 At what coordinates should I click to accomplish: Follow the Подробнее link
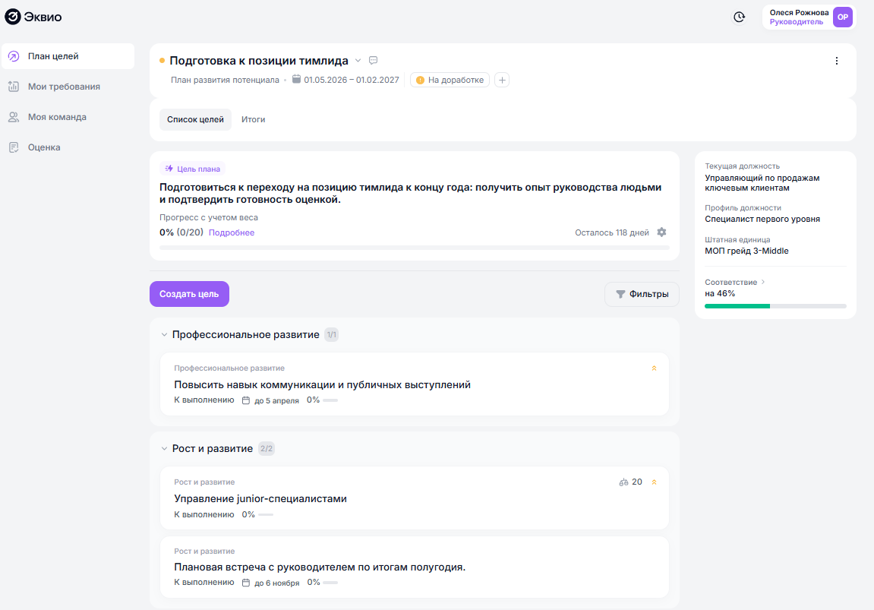(x=232, y=232)
